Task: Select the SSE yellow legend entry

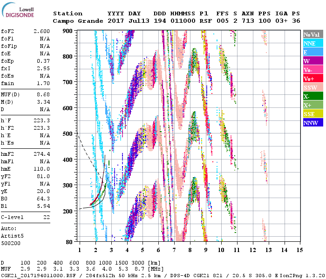Action: (x=312, y=114)
